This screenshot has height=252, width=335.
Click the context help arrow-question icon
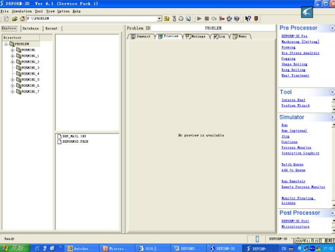click(x=248, y=19)
